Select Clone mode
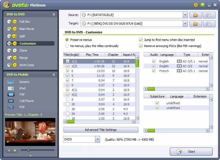220x160 pixels. coord(23,50)
